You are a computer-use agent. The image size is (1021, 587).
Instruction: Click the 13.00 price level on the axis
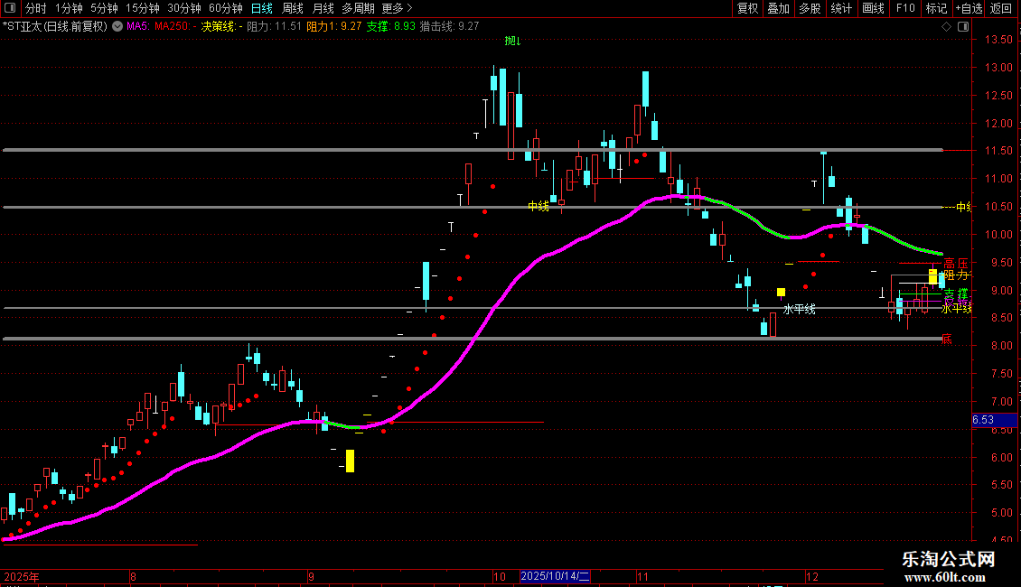pyautogui.click(x=998, y=68)
